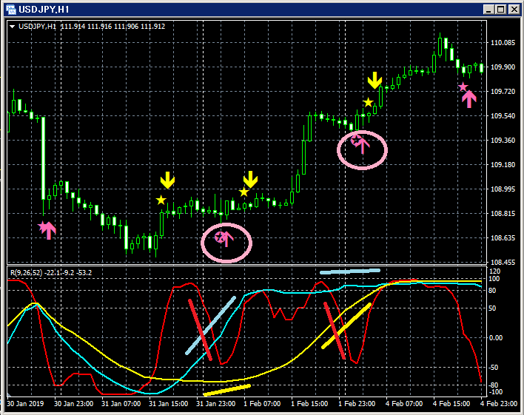The image size is (524, 415).
Task: Click the 0.00 level on the indicator scale
Action: click(x=496, y=338)
